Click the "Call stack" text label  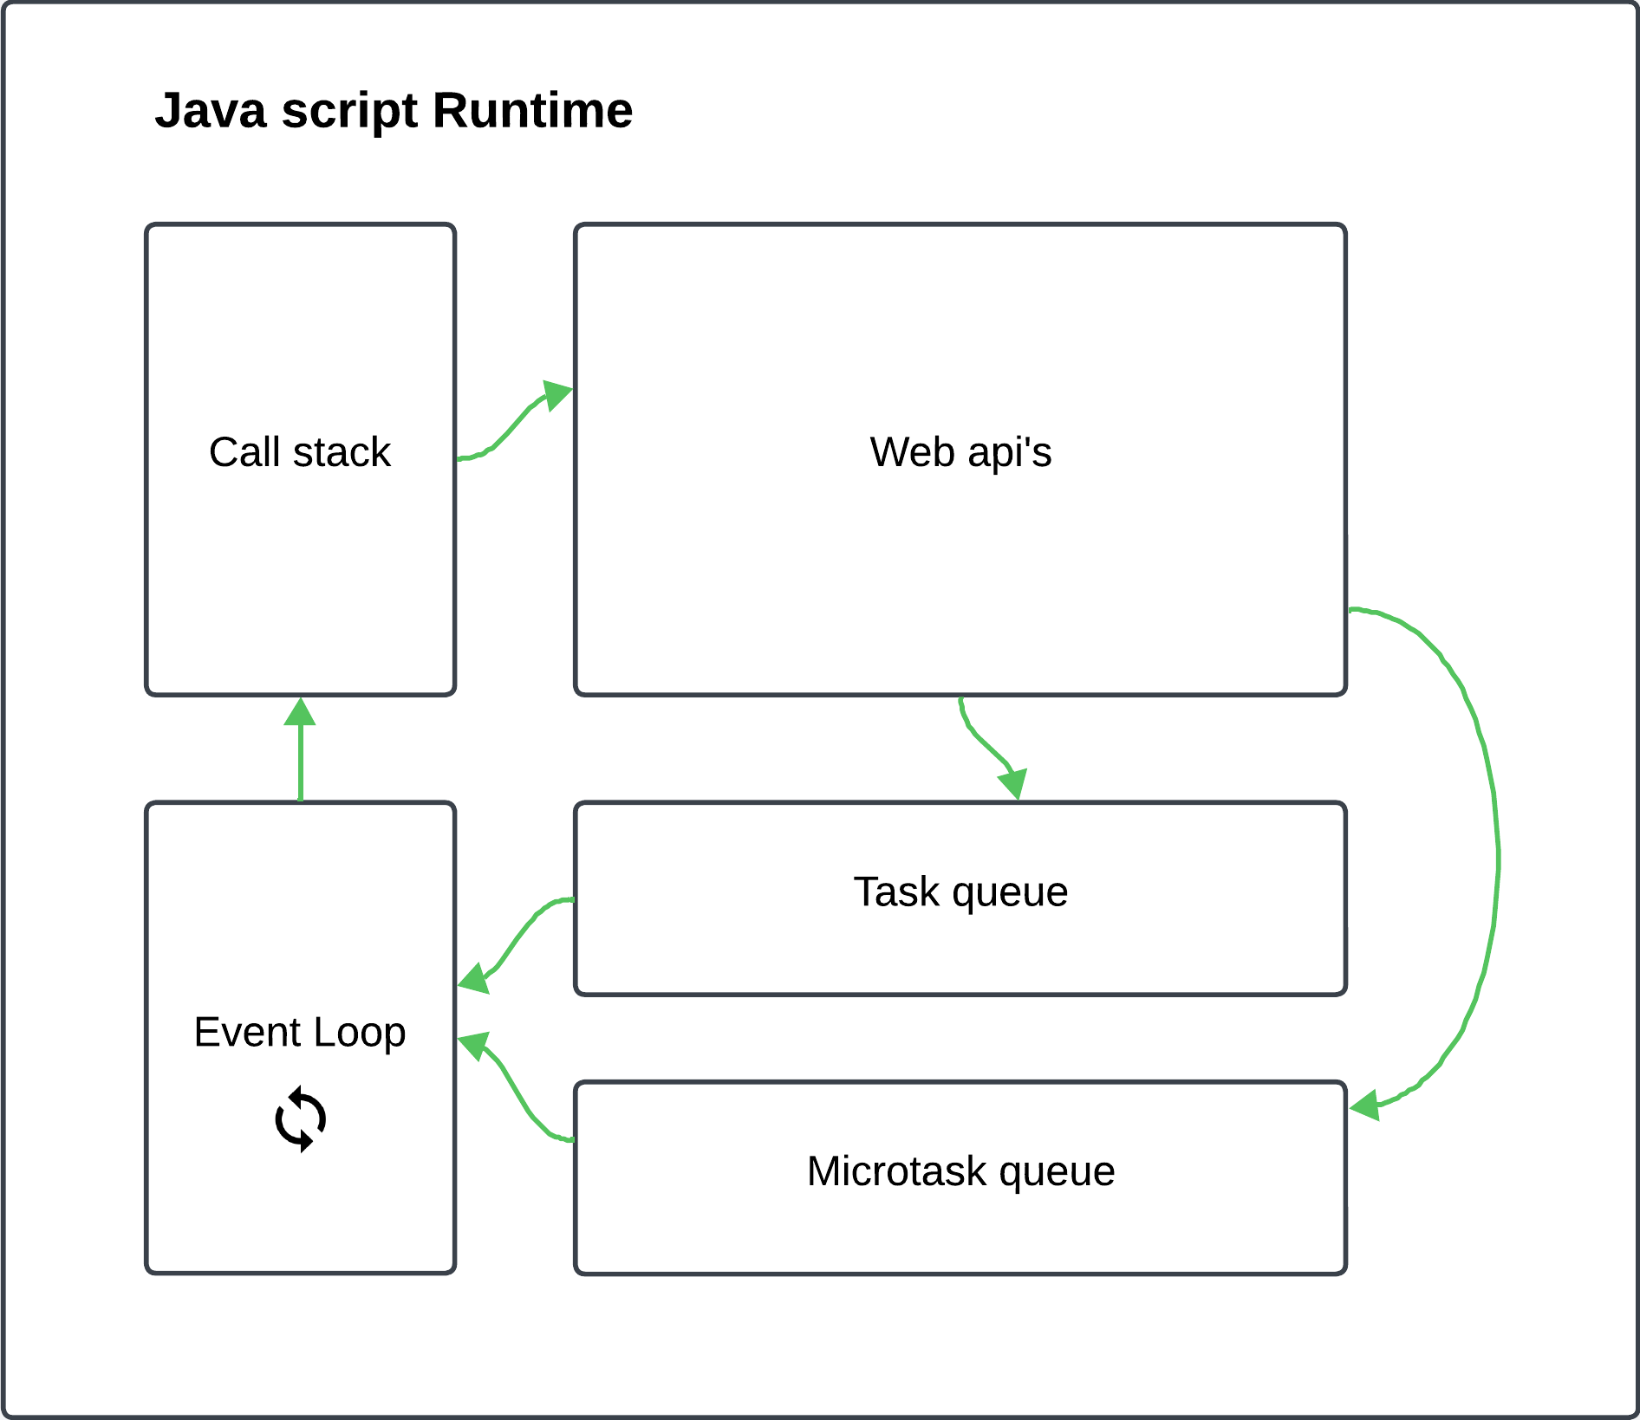pyautogui.click(x=300, y=452)
